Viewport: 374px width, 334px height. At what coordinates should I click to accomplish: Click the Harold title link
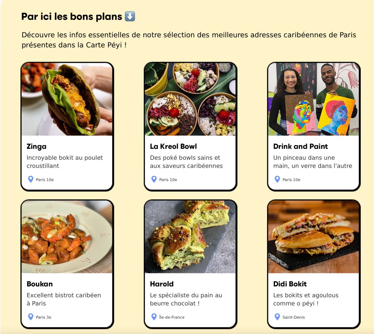point(161,284)
